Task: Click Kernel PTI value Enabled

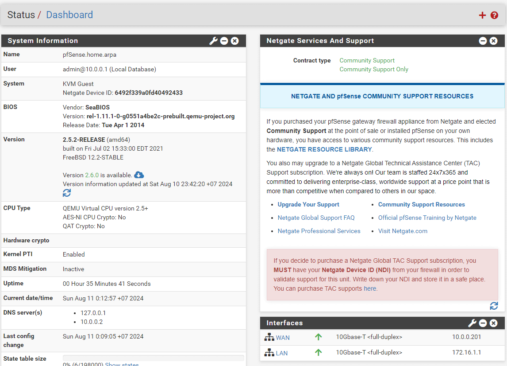Action: (x=74, y=255)
